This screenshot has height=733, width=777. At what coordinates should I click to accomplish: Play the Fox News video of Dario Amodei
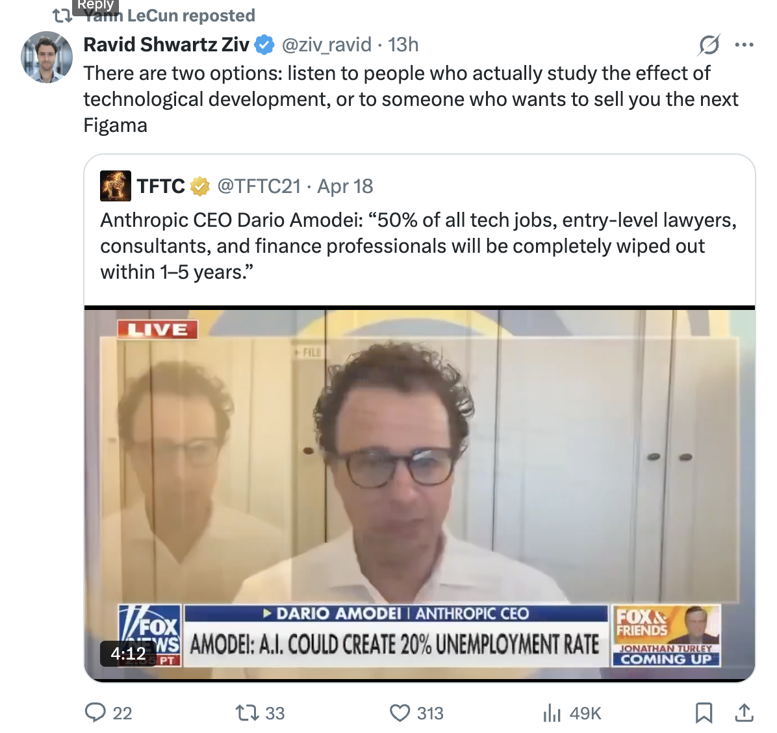[x=419, y=494]
